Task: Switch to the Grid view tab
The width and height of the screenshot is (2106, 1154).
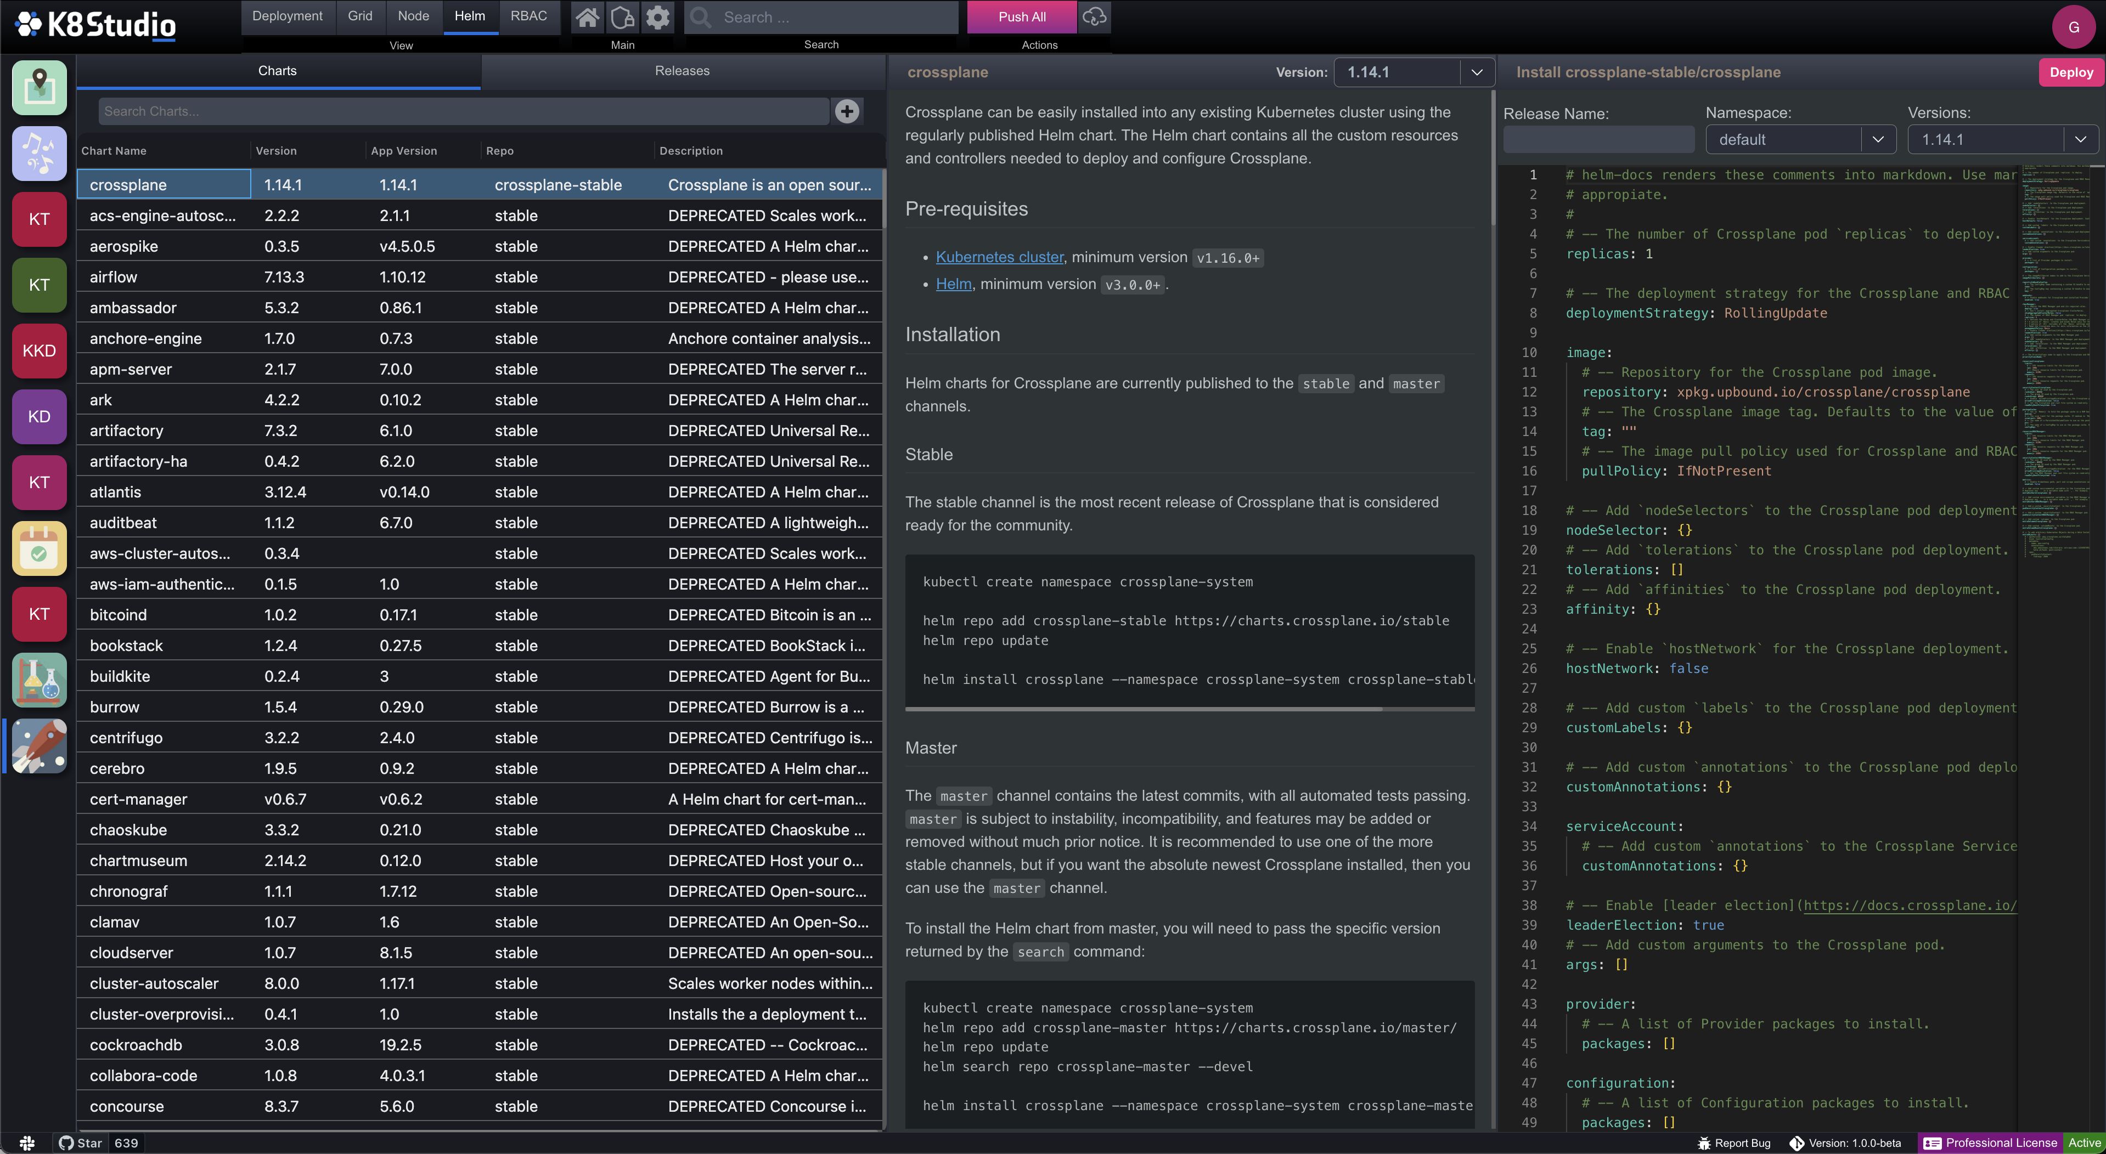Action: (360, 16)
